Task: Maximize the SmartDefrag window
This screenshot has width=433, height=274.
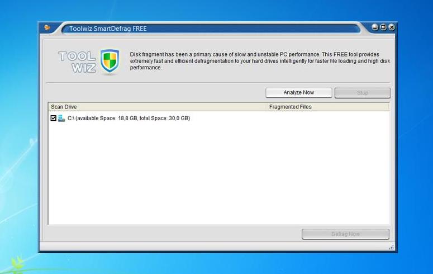Action: [383, 27]
